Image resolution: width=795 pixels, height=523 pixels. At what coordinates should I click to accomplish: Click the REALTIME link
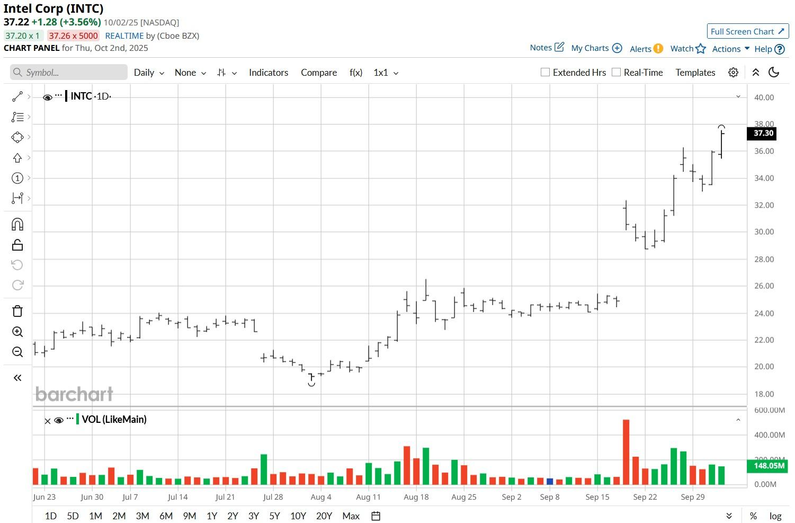coord(124,36)
